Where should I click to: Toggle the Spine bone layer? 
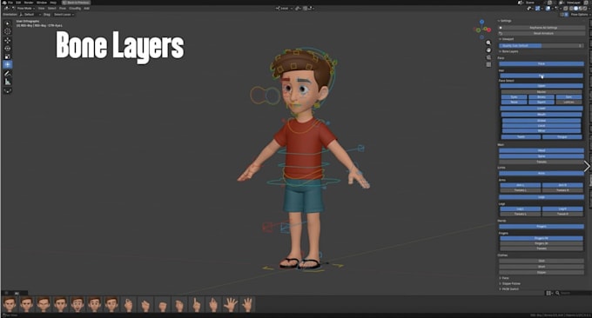click(x=542, y=156)
